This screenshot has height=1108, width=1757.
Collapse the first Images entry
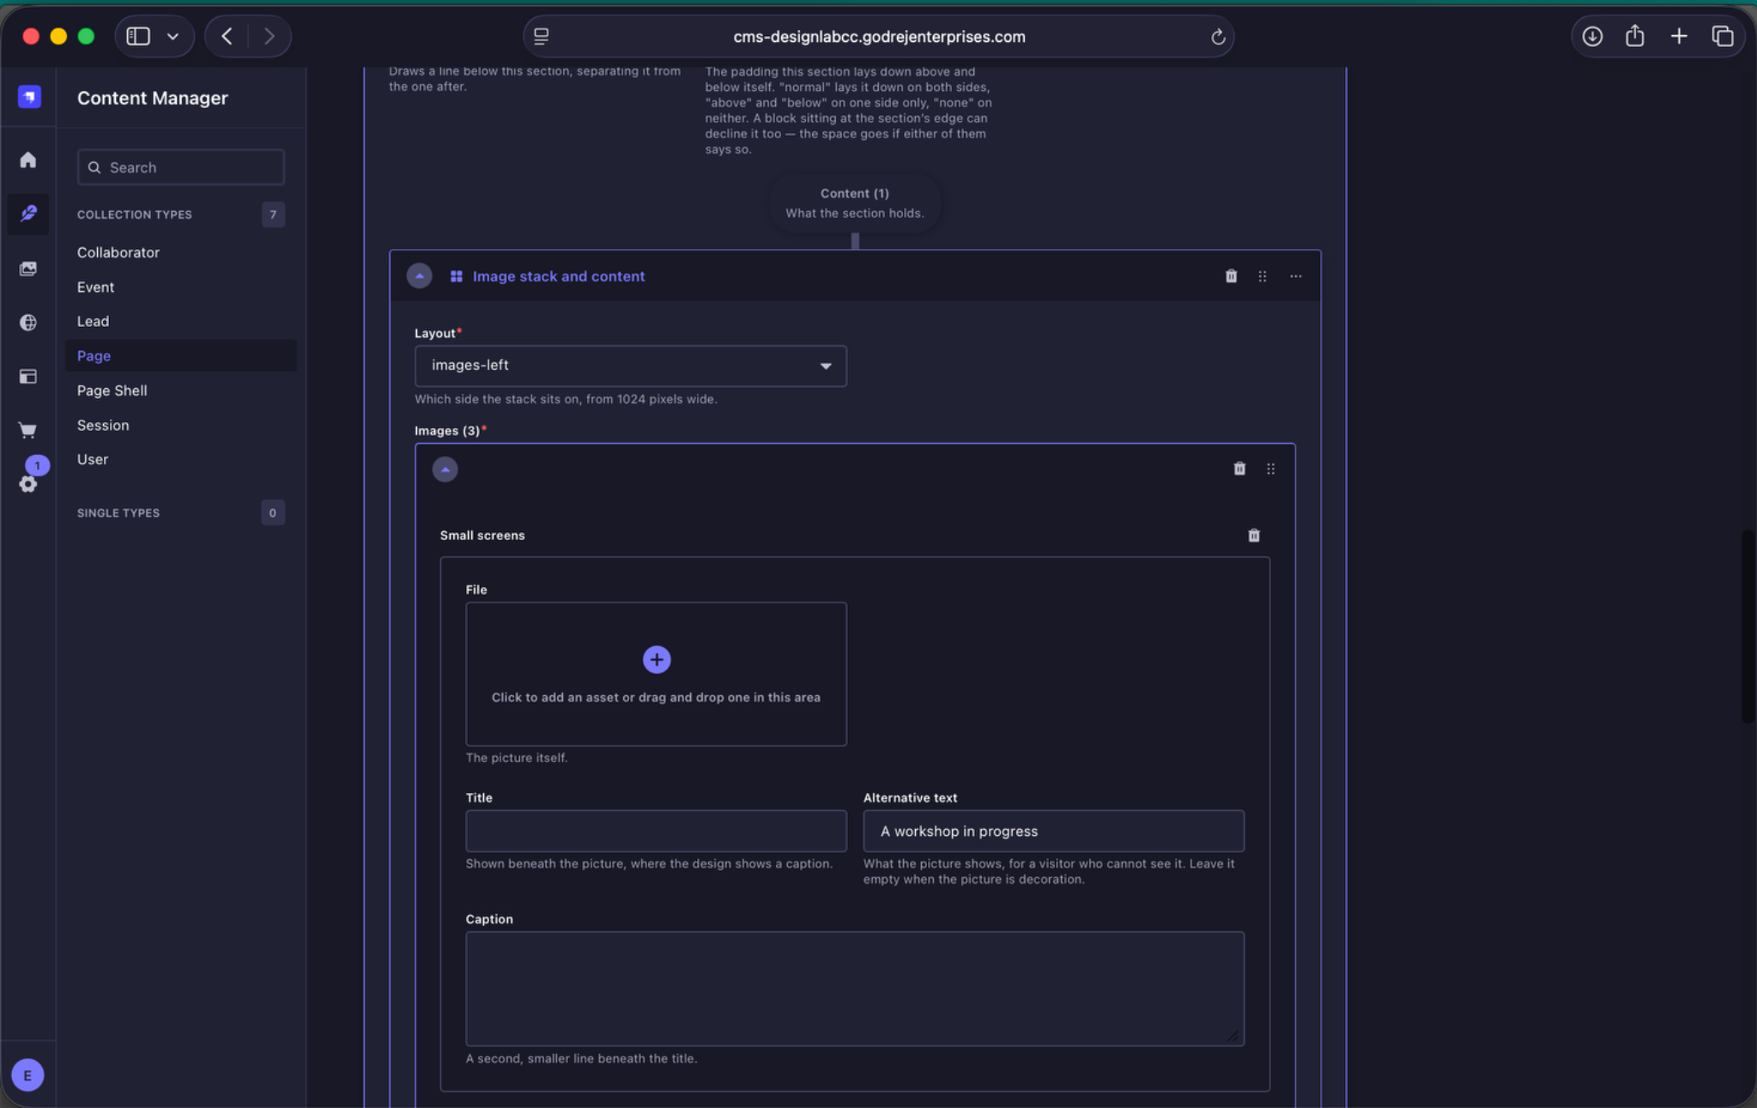[445, 469]
